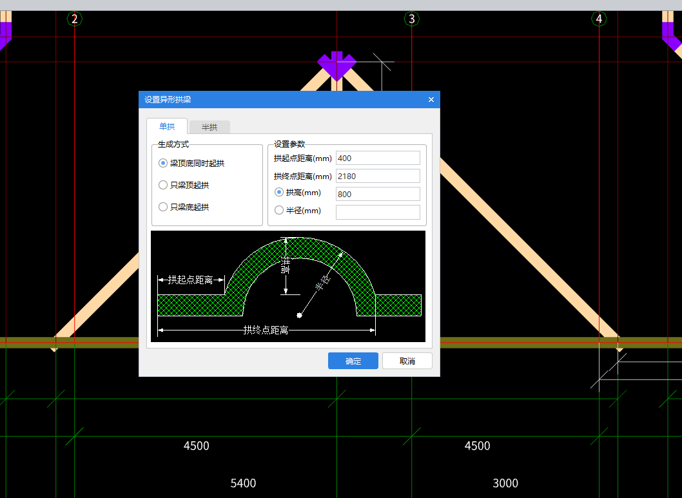This screenshot has height=498, width=682.
Task: Click axis bubble number 2
Action: click(74, 19)
